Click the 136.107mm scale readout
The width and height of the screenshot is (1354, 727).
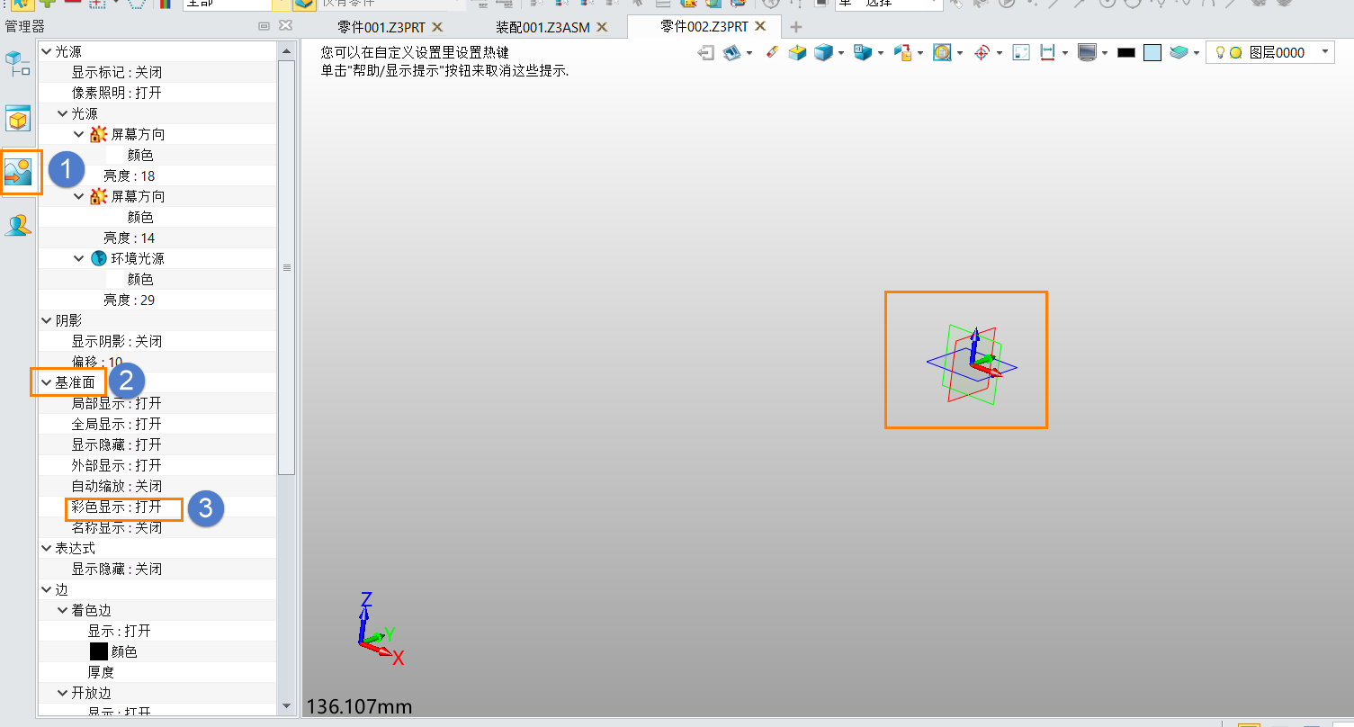pyautogui.click(x=359, y=706)
